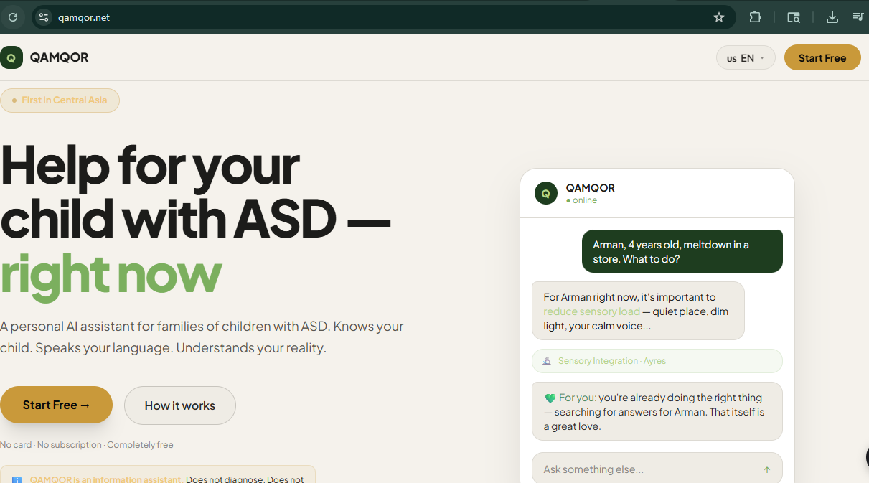Screen dimensions: 869x483
Task: Click the QAMQOR avatar in chat header
Action: (546, 193)
